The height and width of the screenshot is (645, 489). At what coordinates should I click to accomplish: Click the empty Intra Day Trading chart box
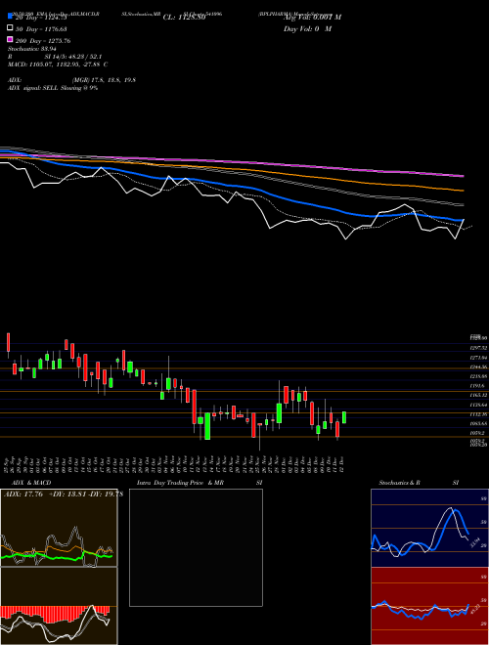coord(196,547)
